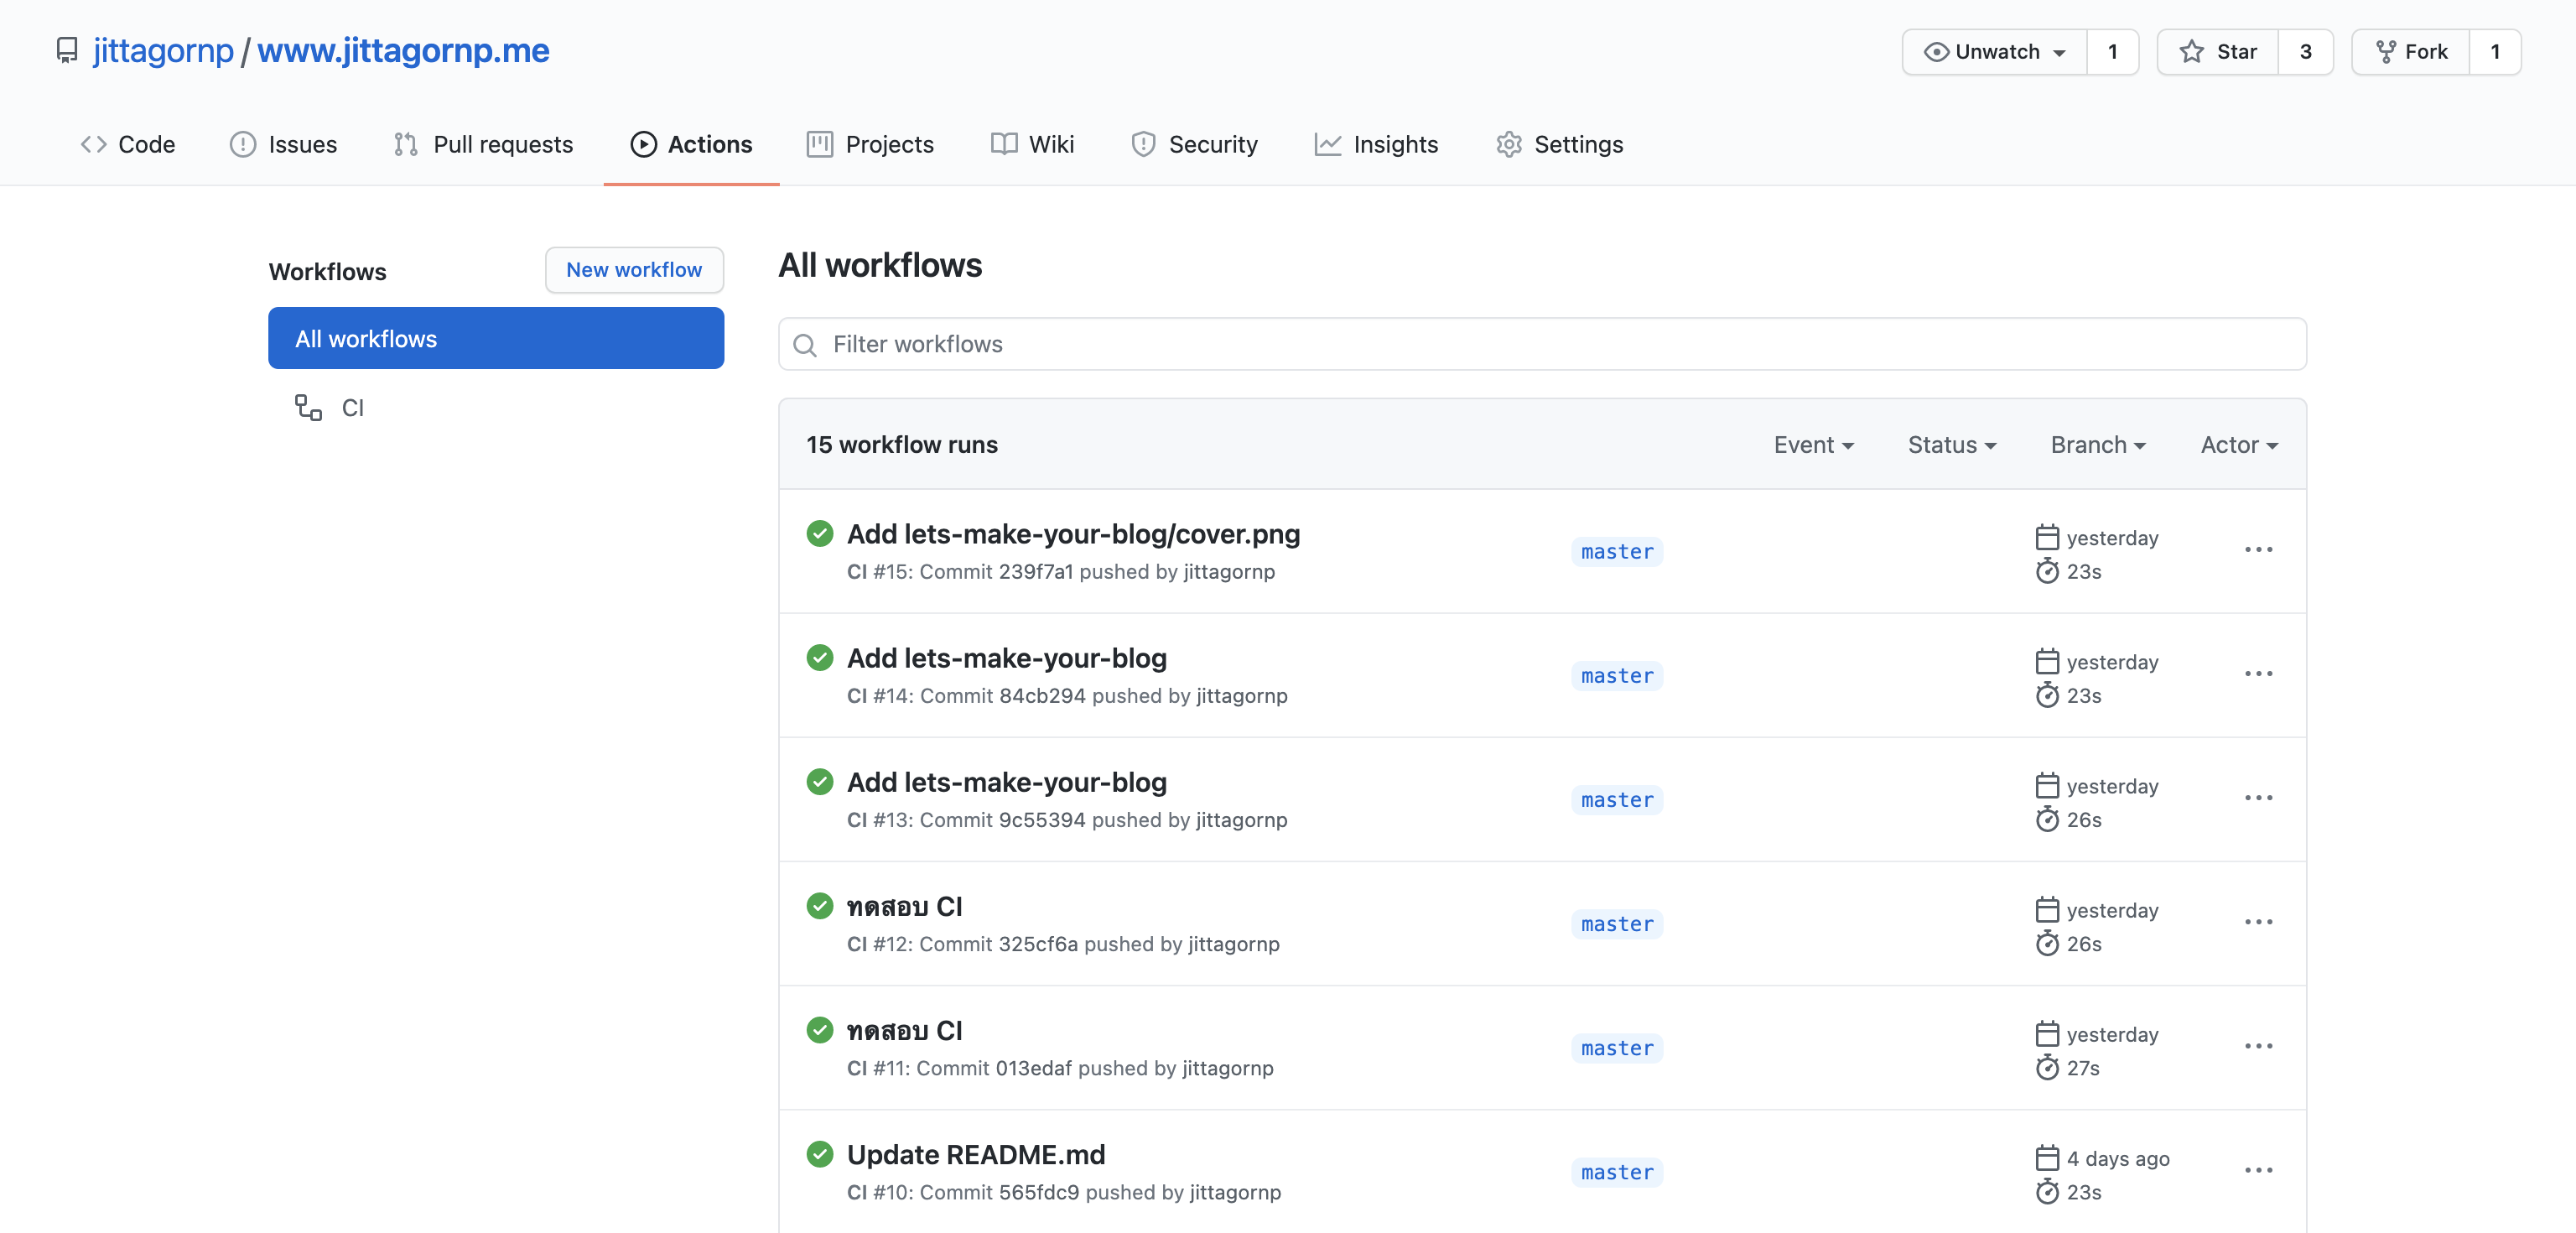Click the CI workflow icon in sidebar

click(308, 407)
